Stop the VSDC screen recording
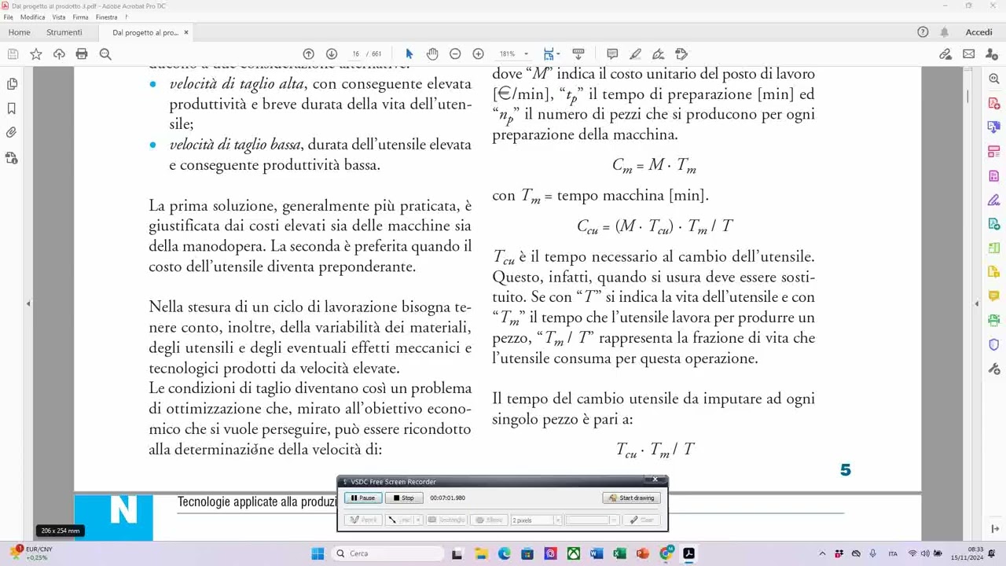Screen dimensions: 1006x566 pos(404,498)
